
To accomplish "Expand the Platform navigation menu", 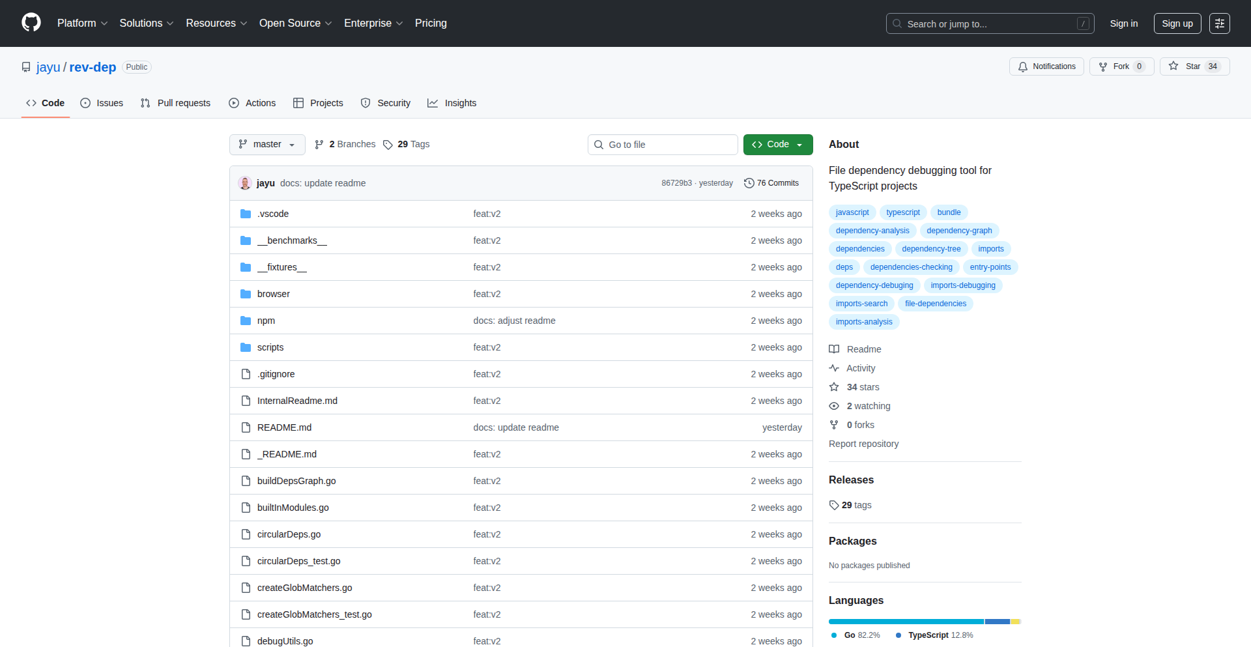I will 82,23.
